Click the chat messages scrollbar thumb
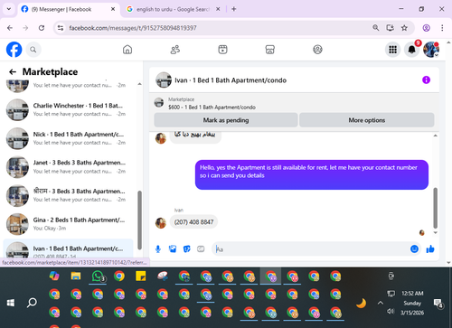 pyautogui.click(x=435, y=208)
